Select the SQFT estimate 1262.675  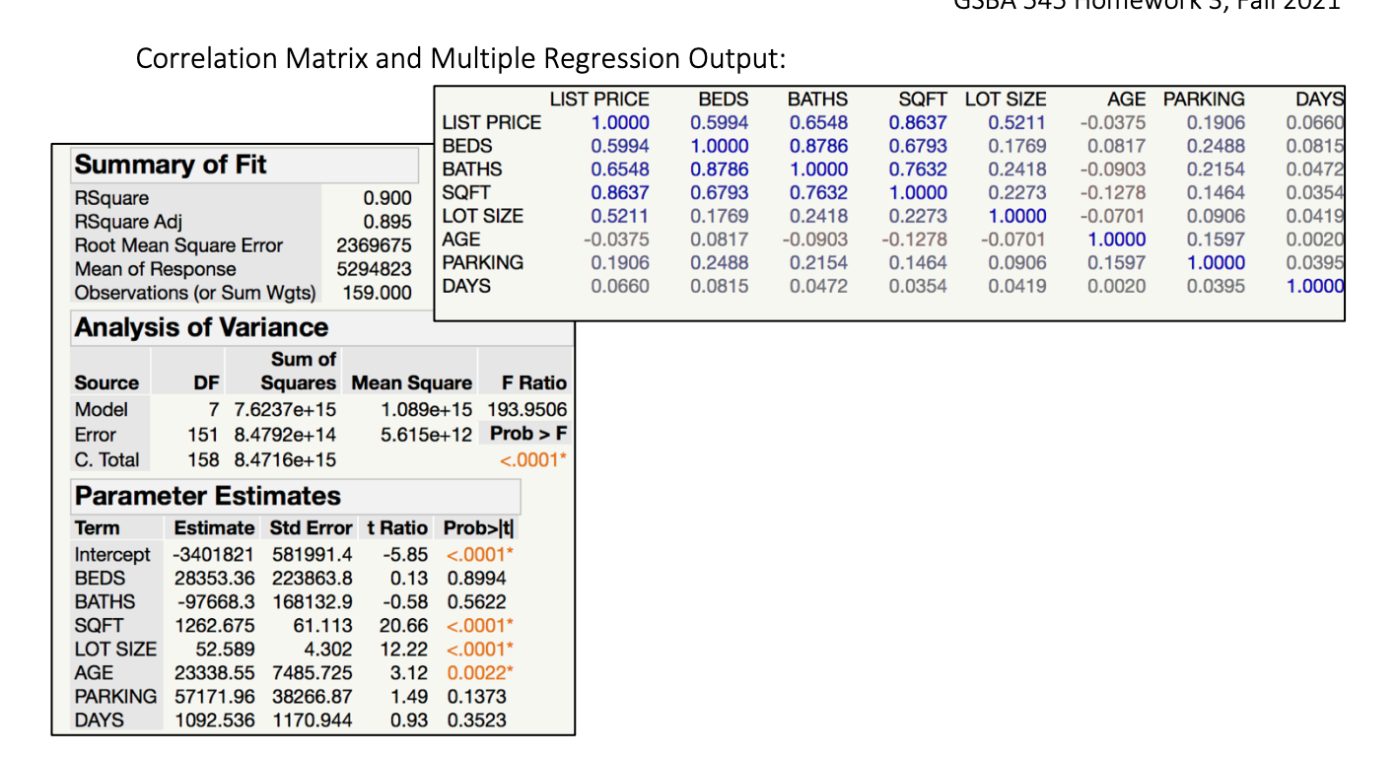click(214, 625)
